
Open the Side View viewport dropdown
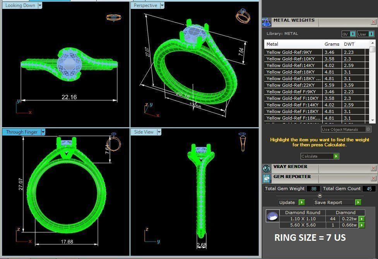click(159, 132)
